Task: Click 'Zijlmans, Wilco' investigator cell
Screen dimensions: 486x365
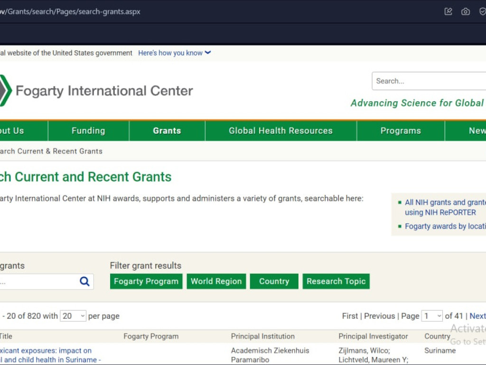Action: 364,350
